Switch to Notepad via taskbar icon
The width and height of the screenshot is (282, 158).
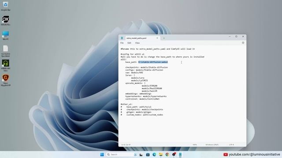[180, 154]
